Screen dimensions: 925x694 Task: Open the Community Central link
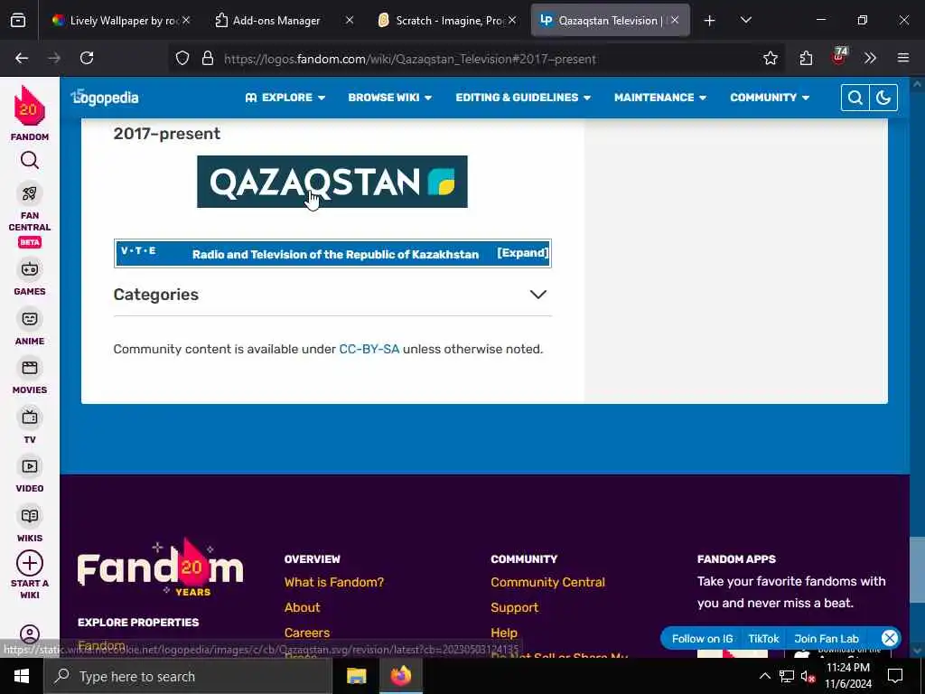(547, 582)
